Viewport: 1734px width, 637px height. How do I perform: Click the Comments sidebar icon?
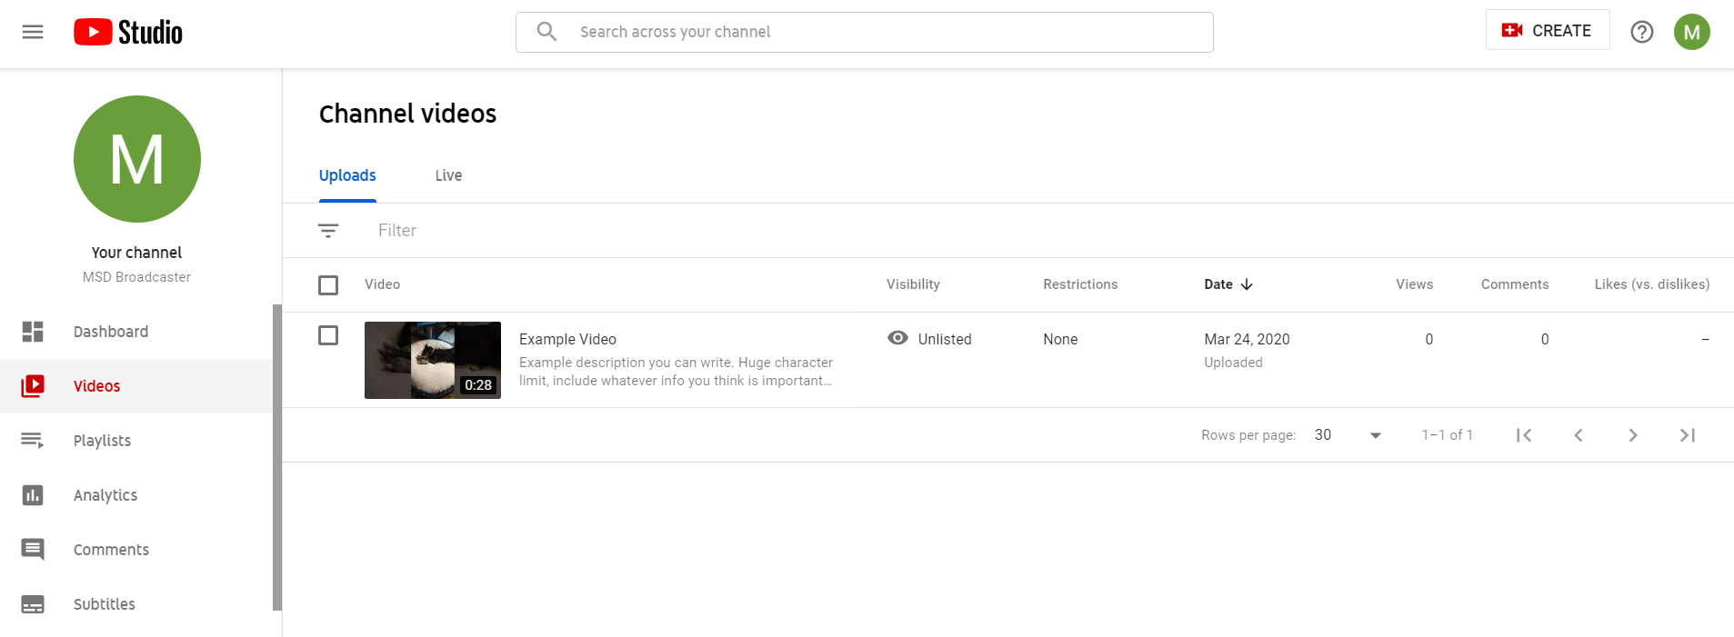click(x=33, y=550)
